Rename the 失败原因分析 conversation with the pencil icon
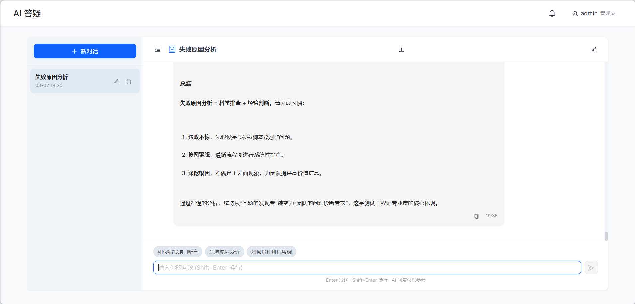 tap(116, 82)
